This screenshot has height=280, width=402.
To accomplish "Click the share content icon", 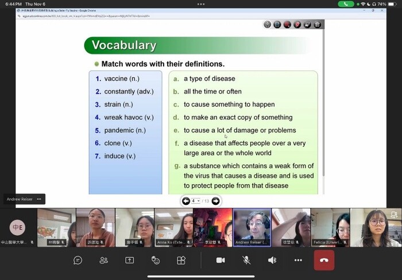I will coord(130,260).
